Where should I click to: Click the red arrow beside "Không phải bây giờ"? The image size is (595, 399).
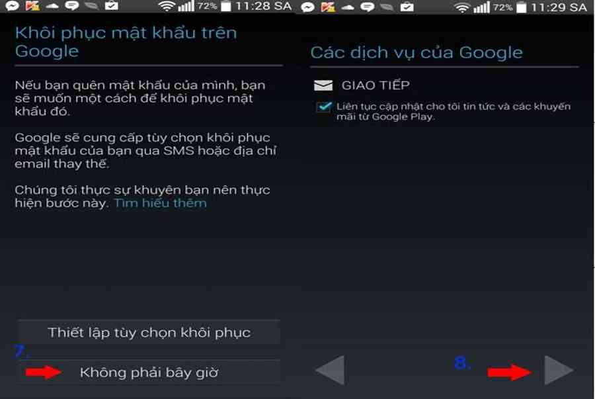[43, 373]
